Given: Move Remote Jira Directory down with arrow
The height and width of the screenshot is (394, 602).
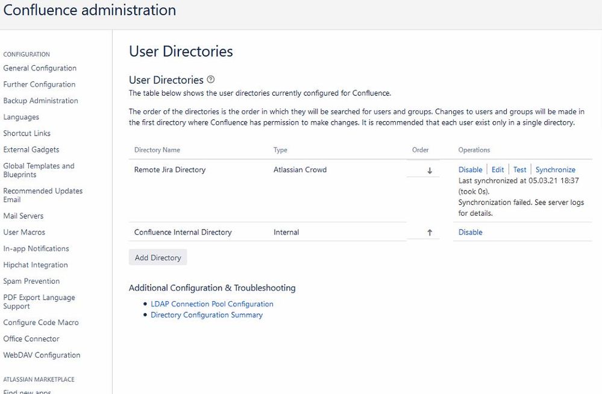Looking at the screenshot, I should [x=430, y=170].
